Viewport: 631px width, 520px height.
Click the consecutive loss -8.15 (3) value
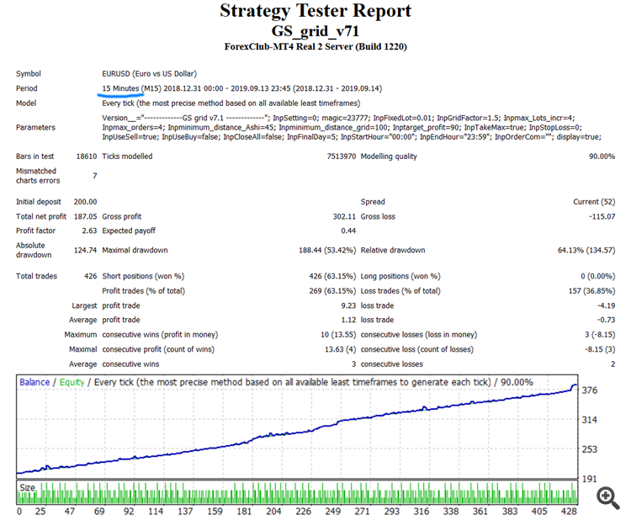600,349
